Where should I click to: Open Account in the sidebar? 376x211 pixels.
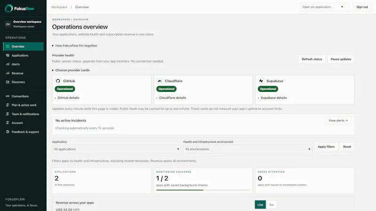[x=23, y=123]
